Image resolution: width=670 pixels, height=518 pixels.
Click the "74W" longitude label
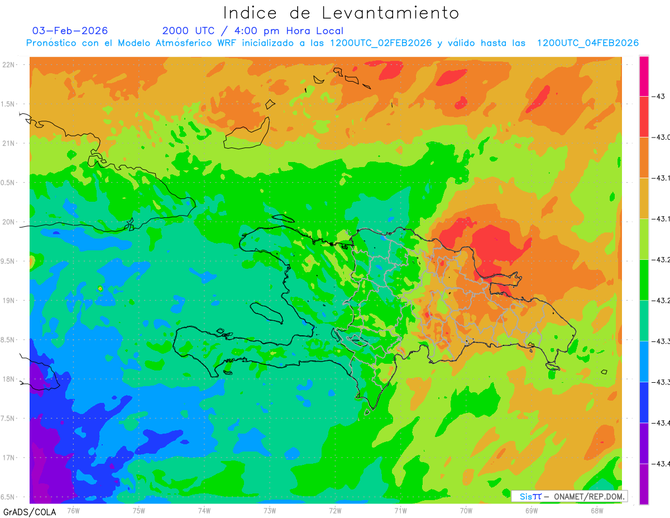tap(204, 510)
